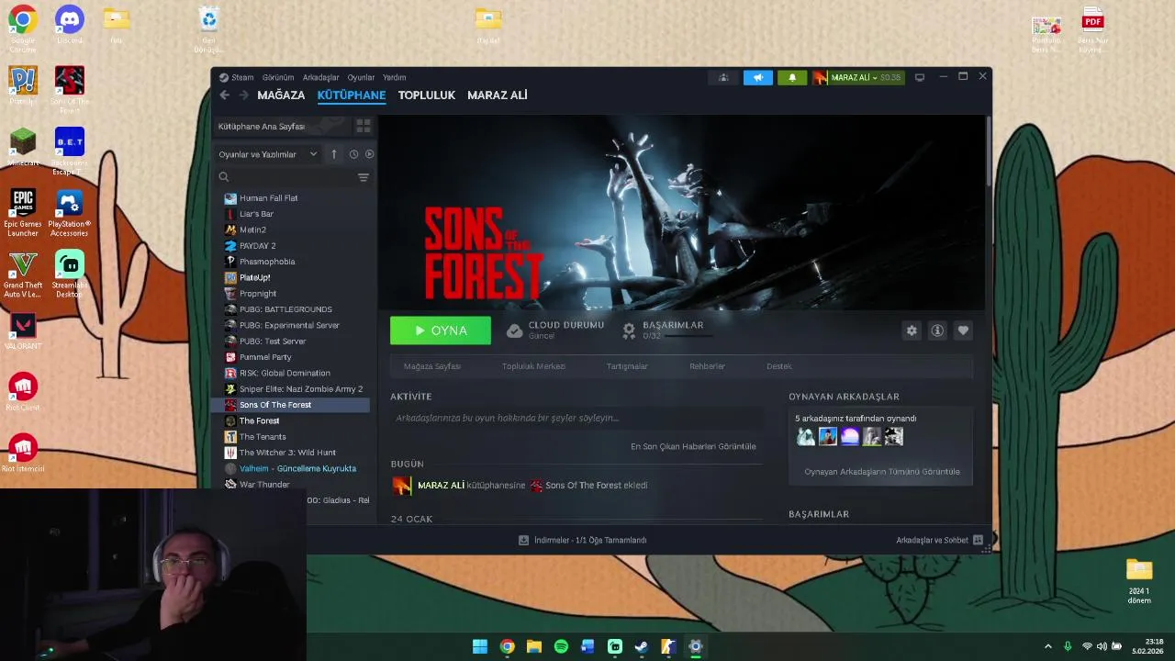The width and height of the screenshot is (1175, 661).
Task: Click the sort ascending arrow in library sidebar
Action: coord(334,154)
